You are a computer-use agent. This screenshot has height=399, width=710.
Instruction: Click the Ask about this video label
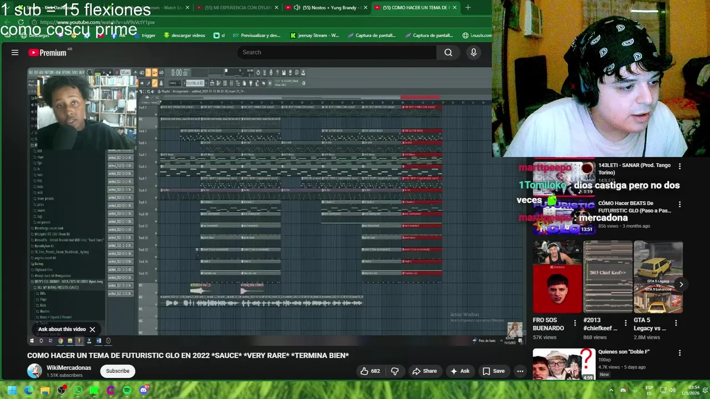(x=62, y=329)
